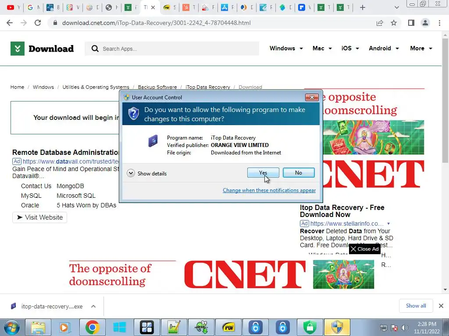Open download options for itop-data-recovery exe
This screenshot has width=449, height=336.
pyautogui.click(x=93, y=306)
